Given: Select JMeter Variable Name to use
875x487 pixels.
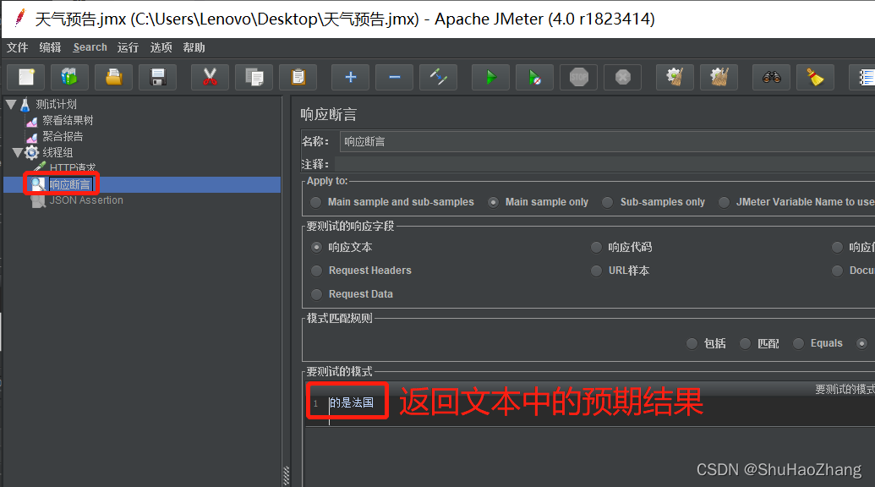Looking at the screenshot, I should [796, 202].
